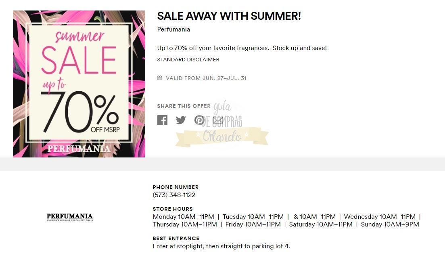Image resolution: width=445 pixels, height=260 pixels.
Task: Open the STANDARD DISCLAIMER link
Action: coord(188,59)
